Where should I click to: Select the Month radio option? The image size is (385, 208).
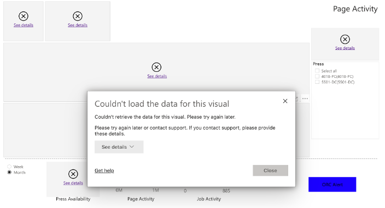pos(9,172)
